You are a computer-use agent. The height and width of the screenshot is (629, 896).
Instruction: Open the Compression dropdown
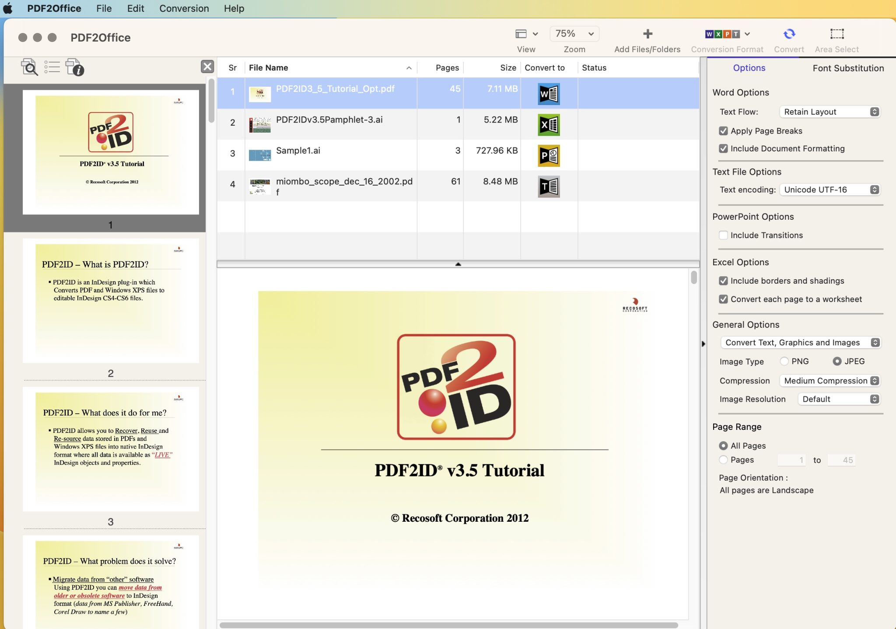(x=829, y=380)
